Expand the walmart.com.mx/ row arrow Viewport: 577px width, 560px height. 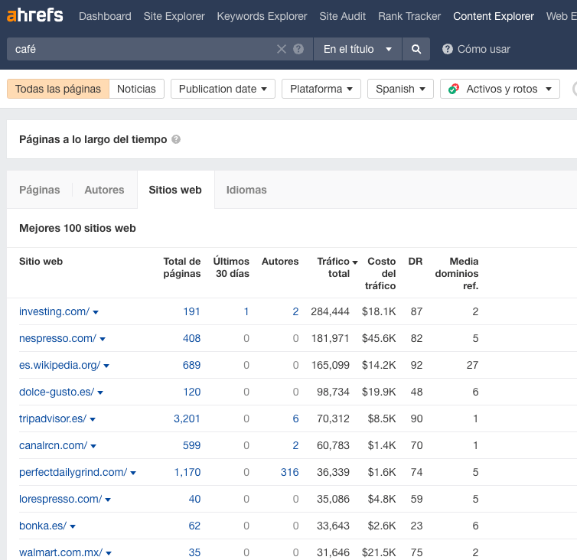(x=109, y=553)
